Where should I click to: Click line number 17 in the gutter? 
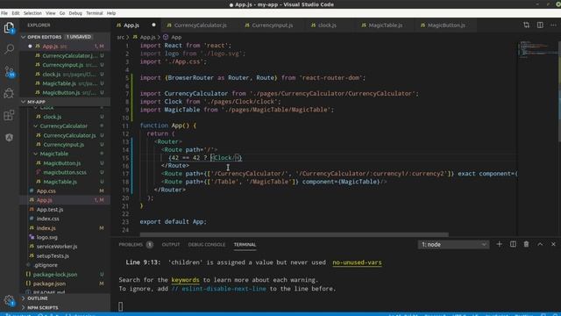coord(125,174)
